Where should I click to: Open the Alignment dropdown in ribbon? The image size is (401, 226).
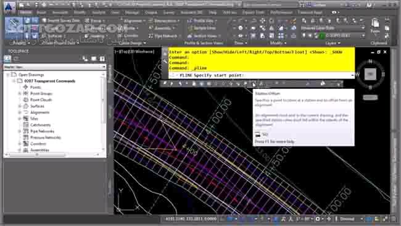133,21
